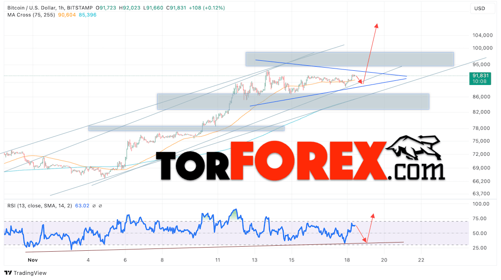Click the 66,200 price axis label
This screenshot has height=280, width=501.
point(481,181)
